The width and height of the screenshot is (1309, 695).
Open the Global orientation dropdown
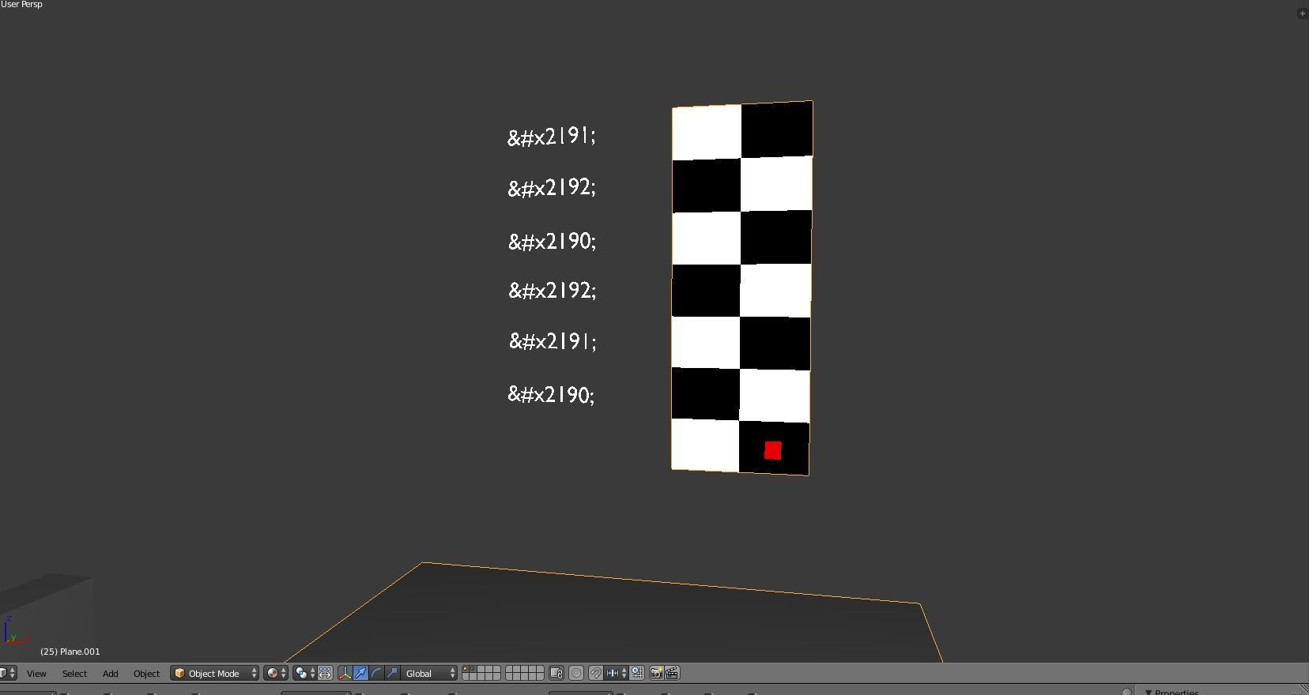[429, 673]
